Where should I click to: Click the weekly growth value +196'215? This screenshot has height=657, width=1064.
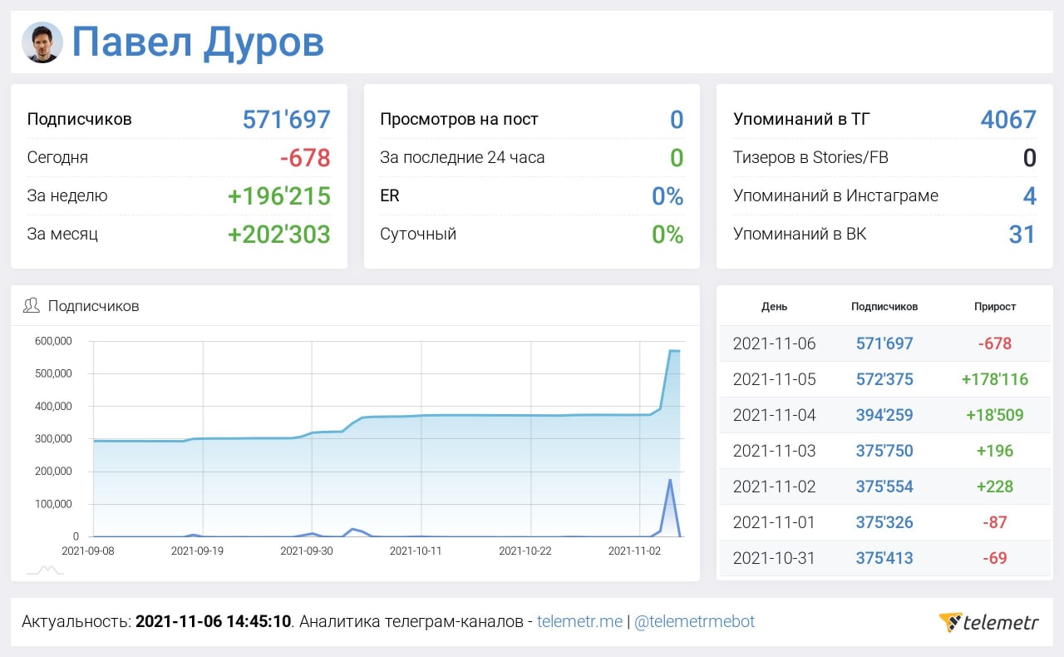279,195
